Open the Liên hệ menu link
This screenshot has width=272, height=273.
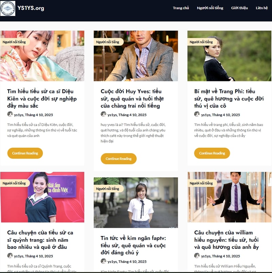(x=261, y=8)
